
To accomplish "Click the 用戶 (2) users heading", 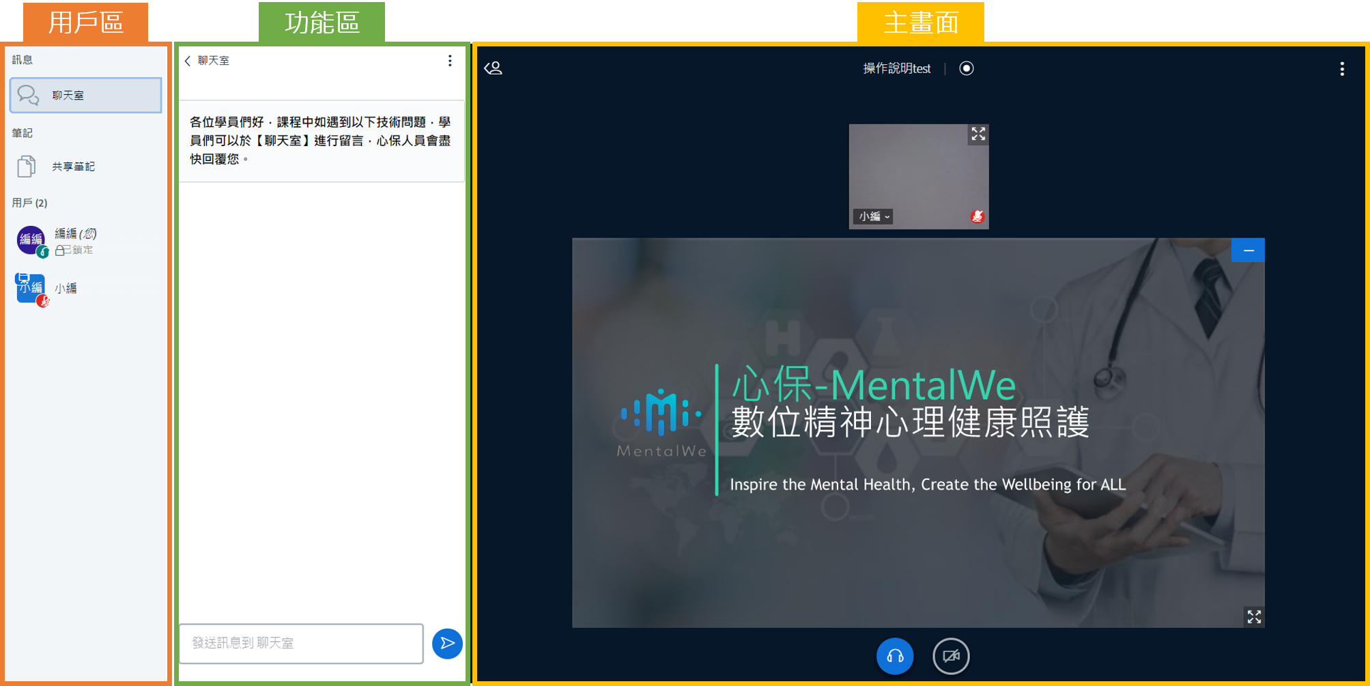I will point(29,203).
